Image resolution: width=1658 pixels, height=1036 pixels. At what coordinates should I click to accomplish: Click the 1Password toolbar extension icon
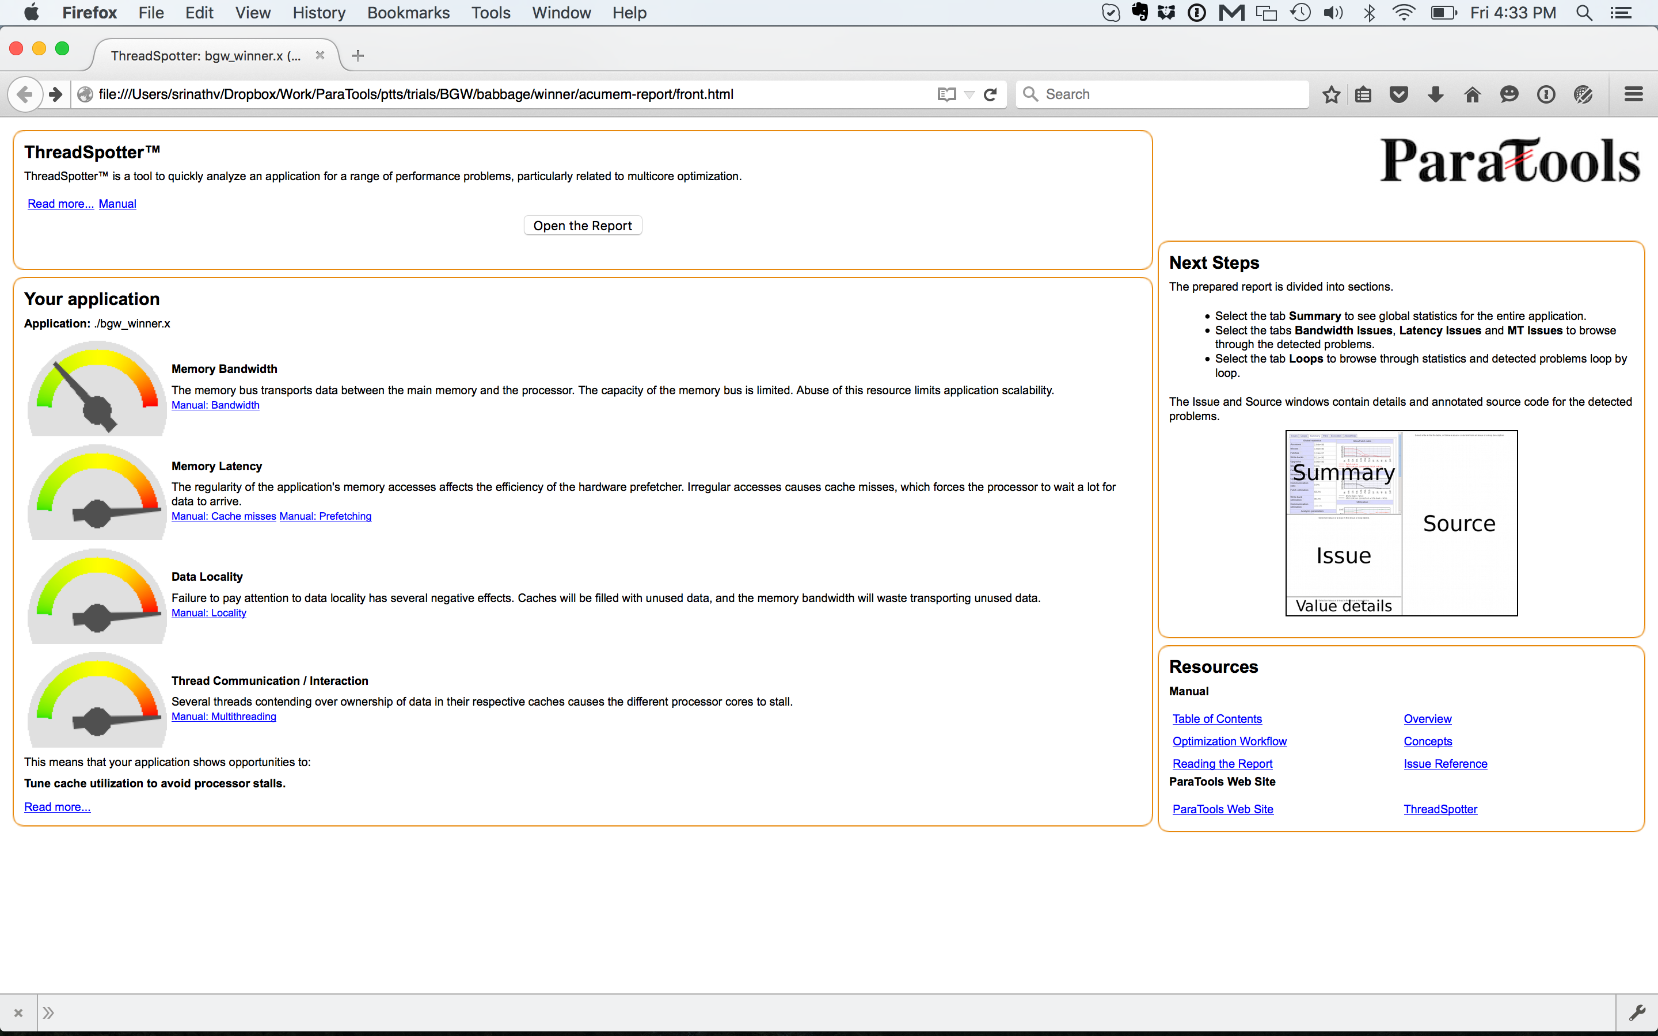[x=1546, y=94]
